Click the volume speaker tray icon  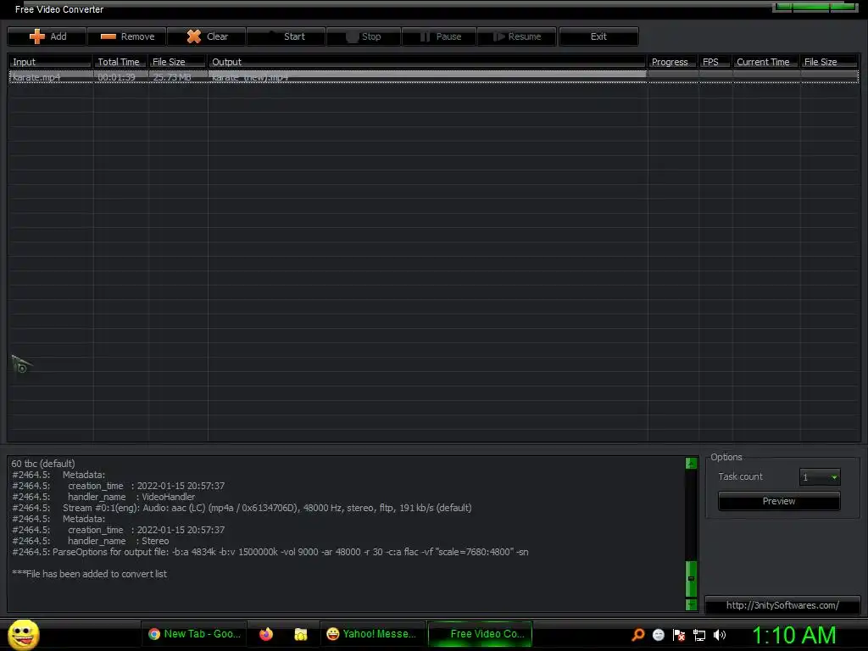click(x=720, y=635)
